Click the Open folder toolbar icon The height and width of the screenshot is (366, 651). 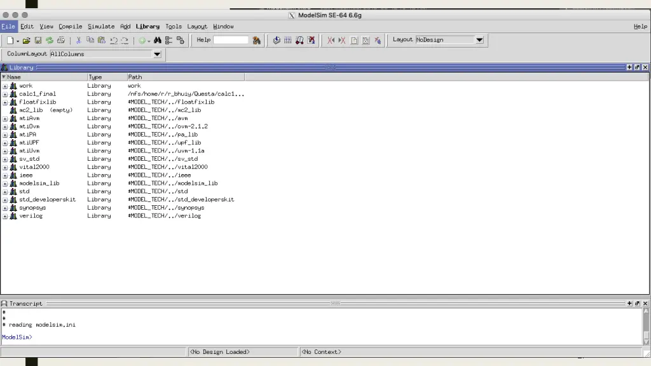[x=26, y=40]
